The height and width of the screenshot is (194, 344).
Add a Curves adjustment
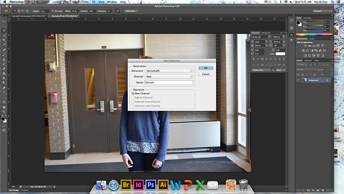314,46
